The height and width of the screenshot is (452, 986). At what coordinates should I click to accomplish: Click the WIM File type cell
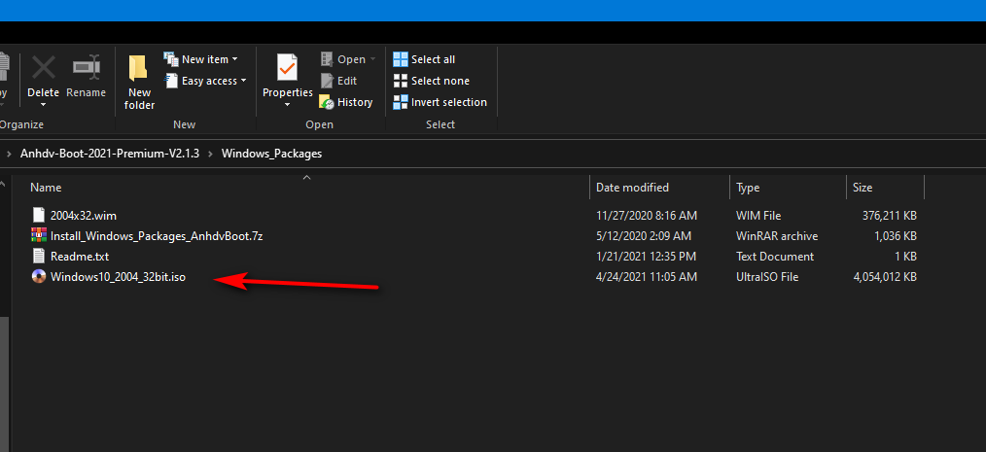(758, 216)
